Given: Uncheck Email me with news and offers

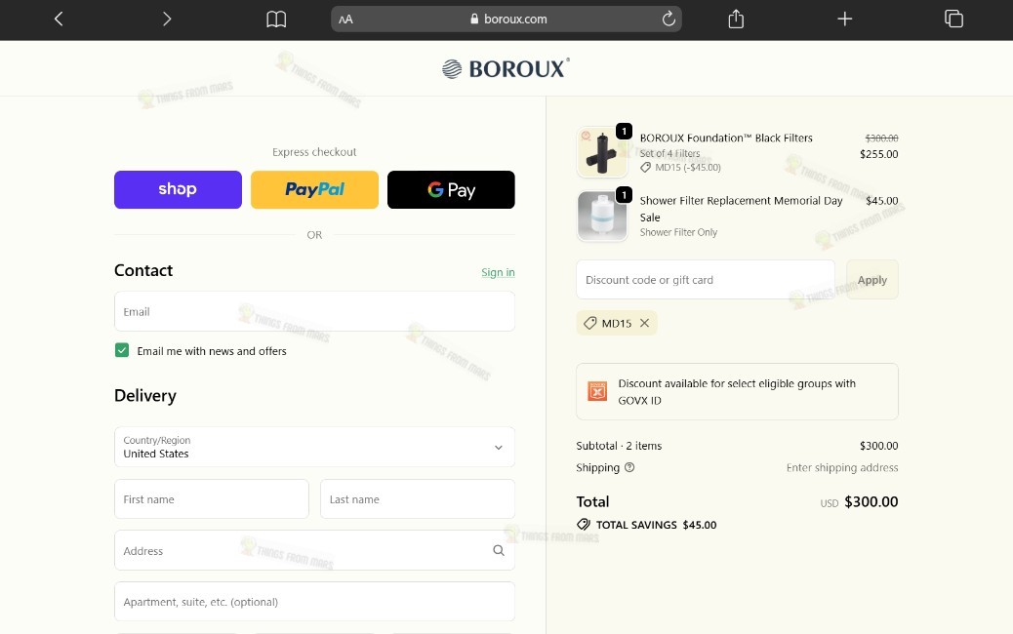Looking at the screenshot, I should click(x=122, y=350).
